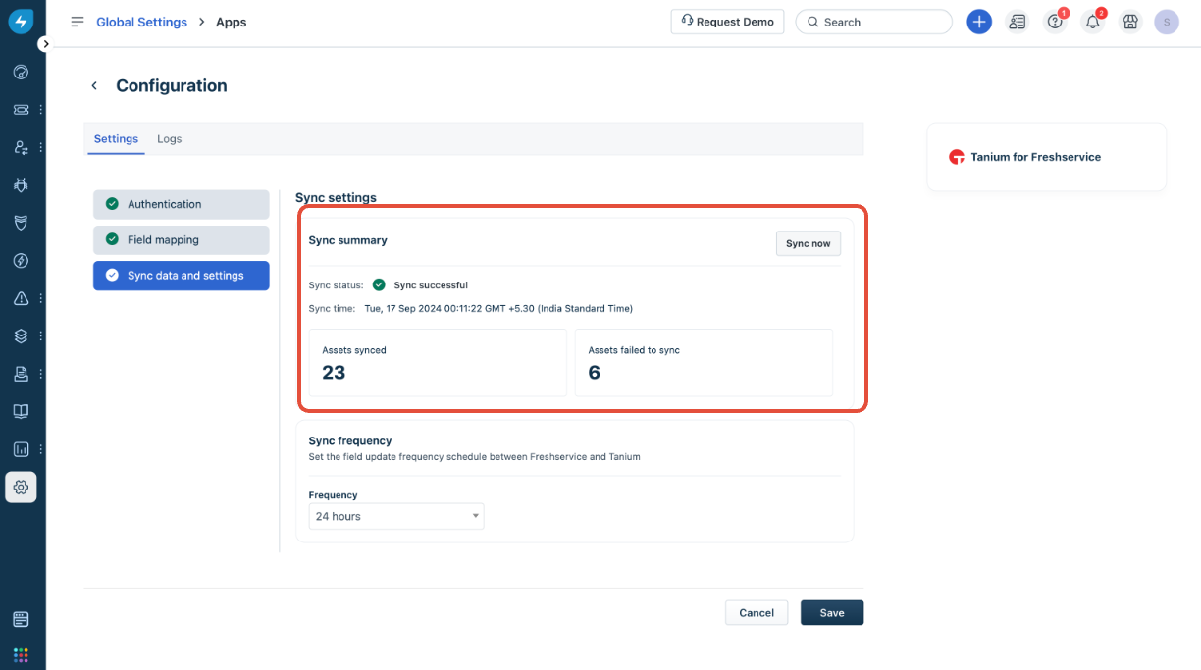Click the Global Settings breadcrumb link
This screenshot has height=670, width=1201.
141,22
